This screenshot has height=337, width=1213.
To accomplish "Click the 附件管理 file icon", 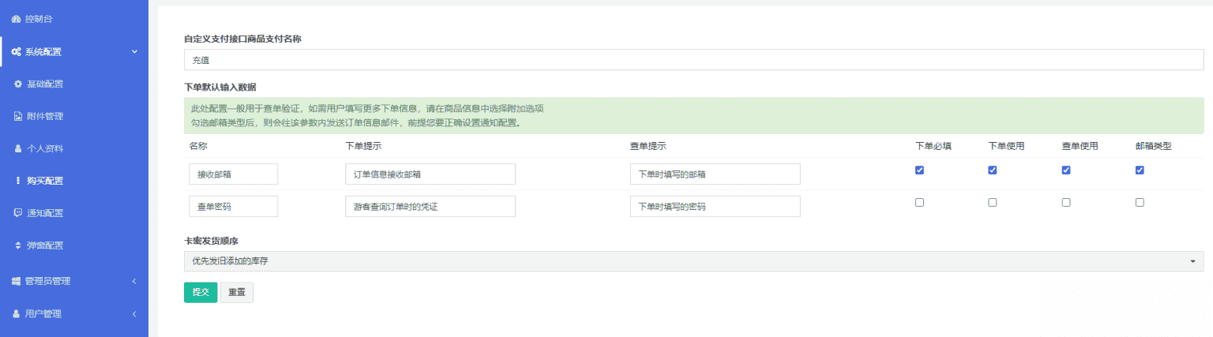I will [x=18, y=117].
